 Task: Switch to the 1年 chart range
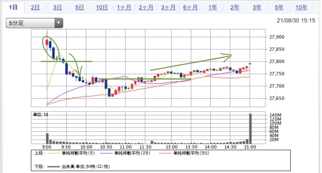click(x=213, y=7)
